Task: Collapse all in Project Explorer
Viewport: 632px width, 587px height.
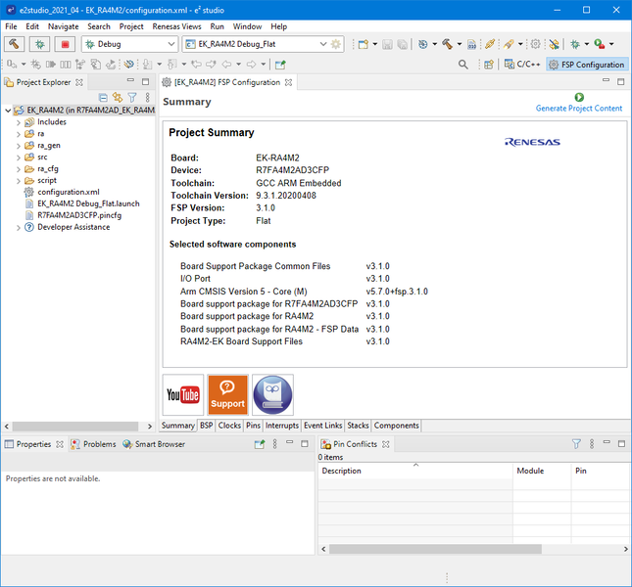Action: click(103, 98)
